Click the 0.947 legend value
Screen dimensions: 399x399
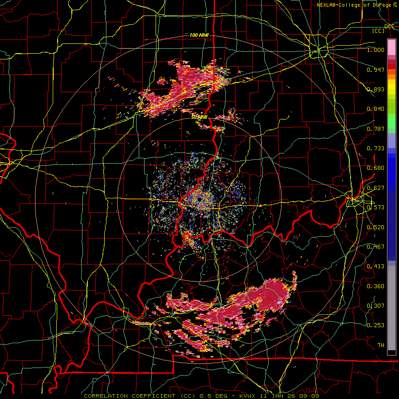376,70
